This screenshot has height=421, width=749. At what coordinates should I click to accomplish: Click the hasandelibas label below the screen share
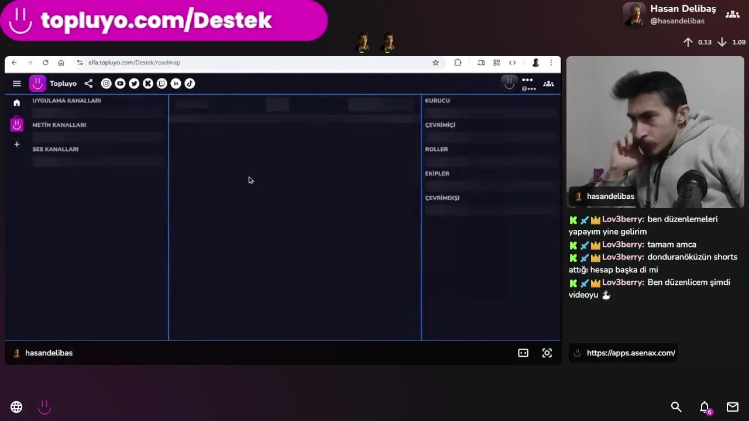click(49, 353)
